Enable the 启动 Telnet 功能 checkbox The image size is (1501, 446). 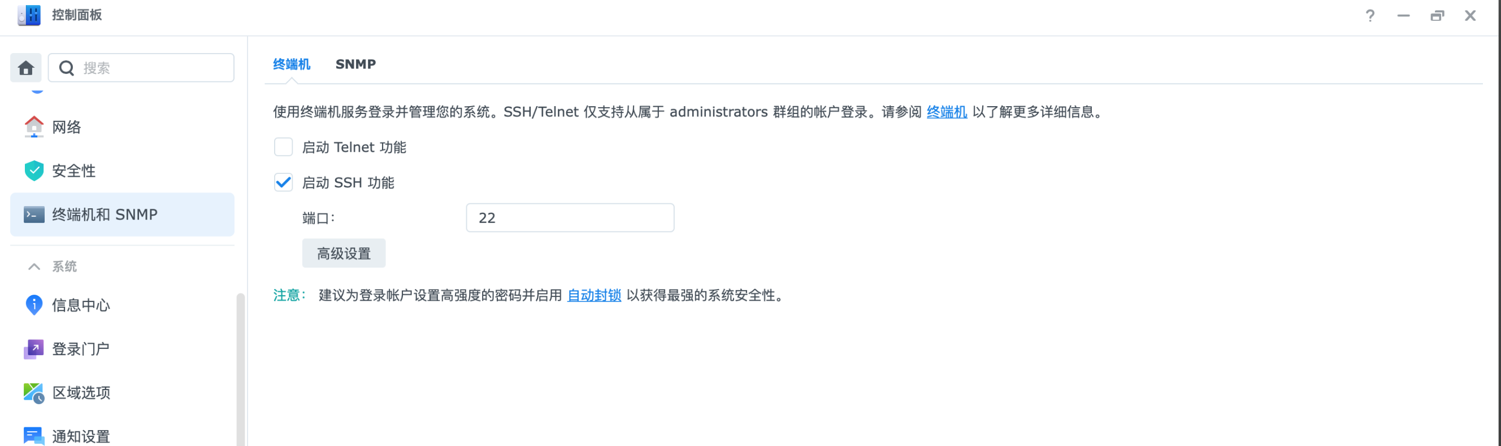283,147
